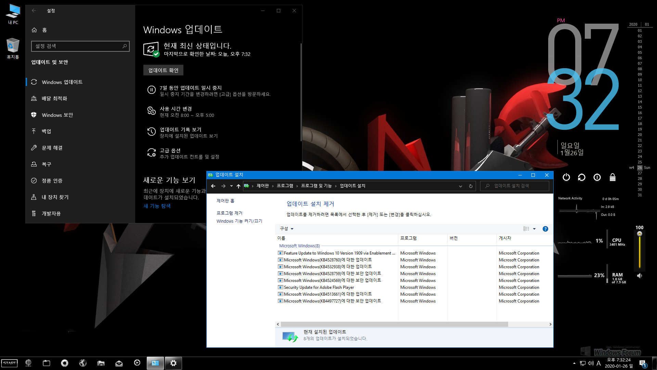Navigate back in 업데이트 설치 window

click(213, 186)
